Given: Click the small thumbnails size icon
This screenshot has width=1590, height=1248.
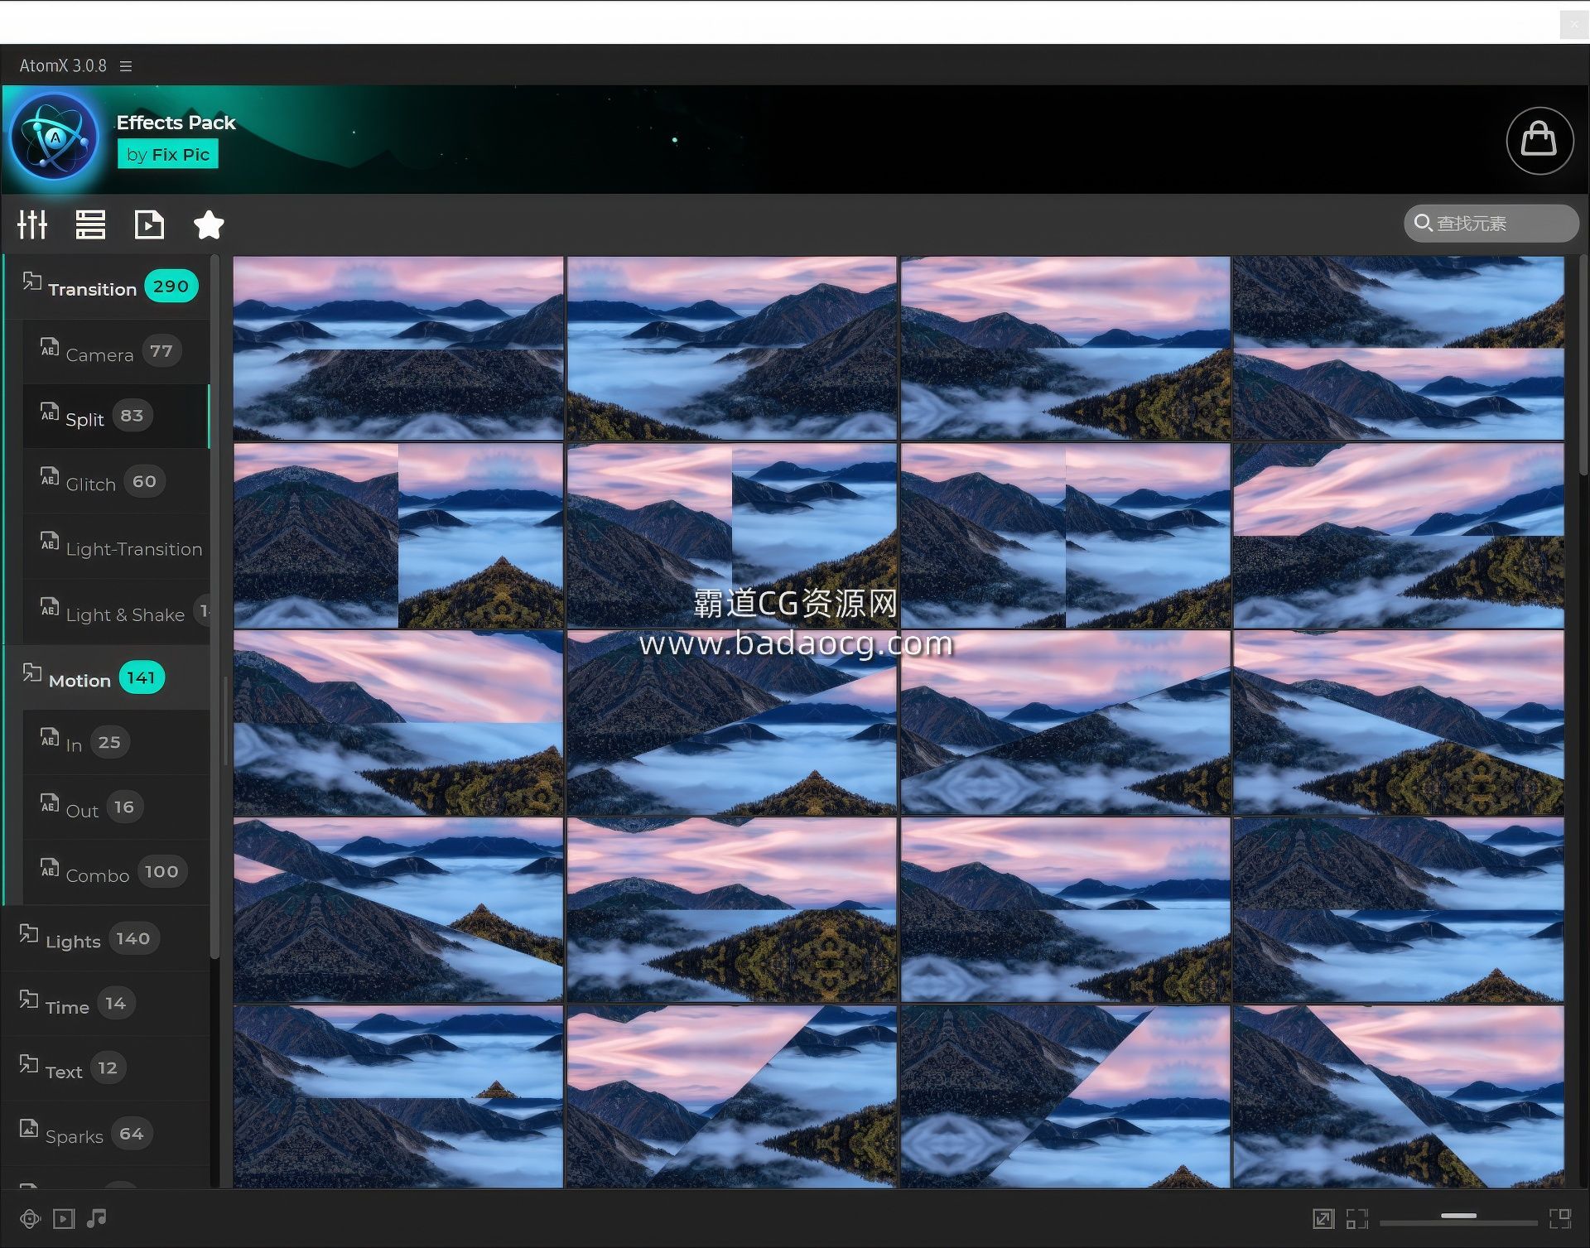Looking at the screenshot, I should [x=1356, y=1219].
